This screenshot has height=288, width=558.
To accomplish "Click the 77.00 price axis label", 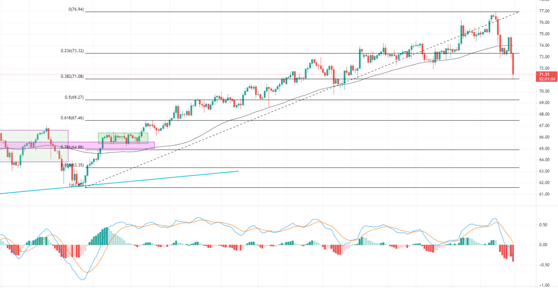I will [544, 11].
